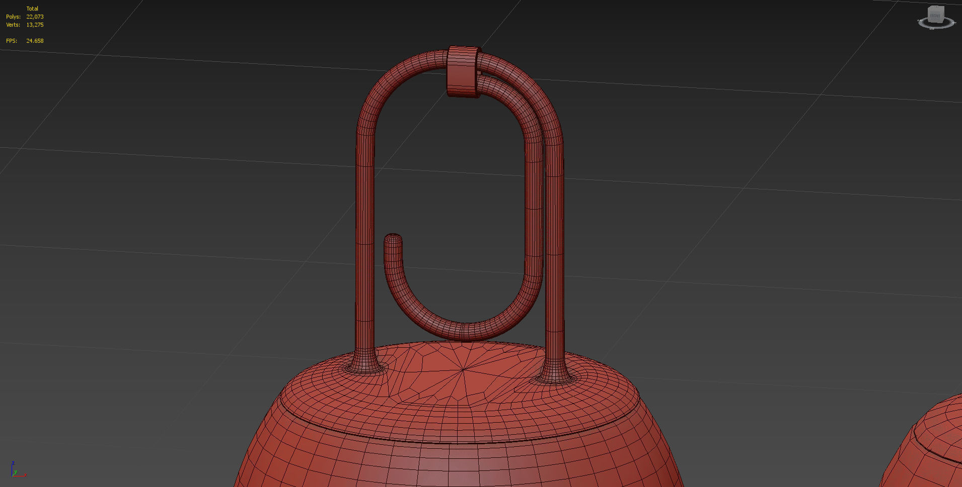
Task: Click the 'Total' statistics header
Action: tap(32, 9)
